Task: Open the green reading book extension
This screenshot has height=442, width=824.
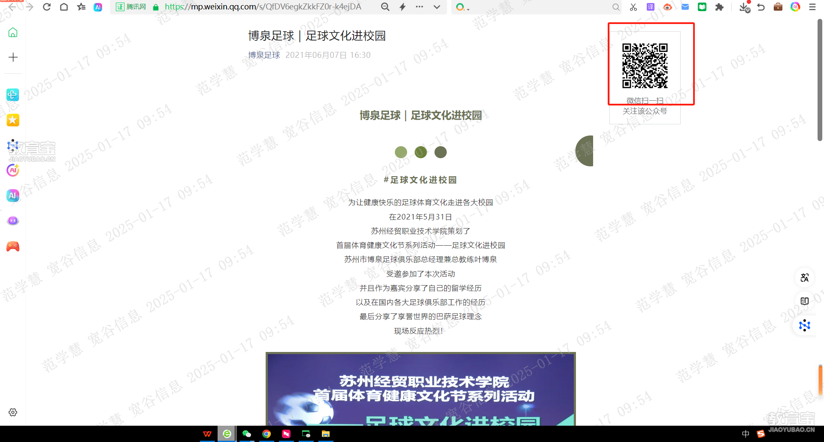Action: (702, 7)
